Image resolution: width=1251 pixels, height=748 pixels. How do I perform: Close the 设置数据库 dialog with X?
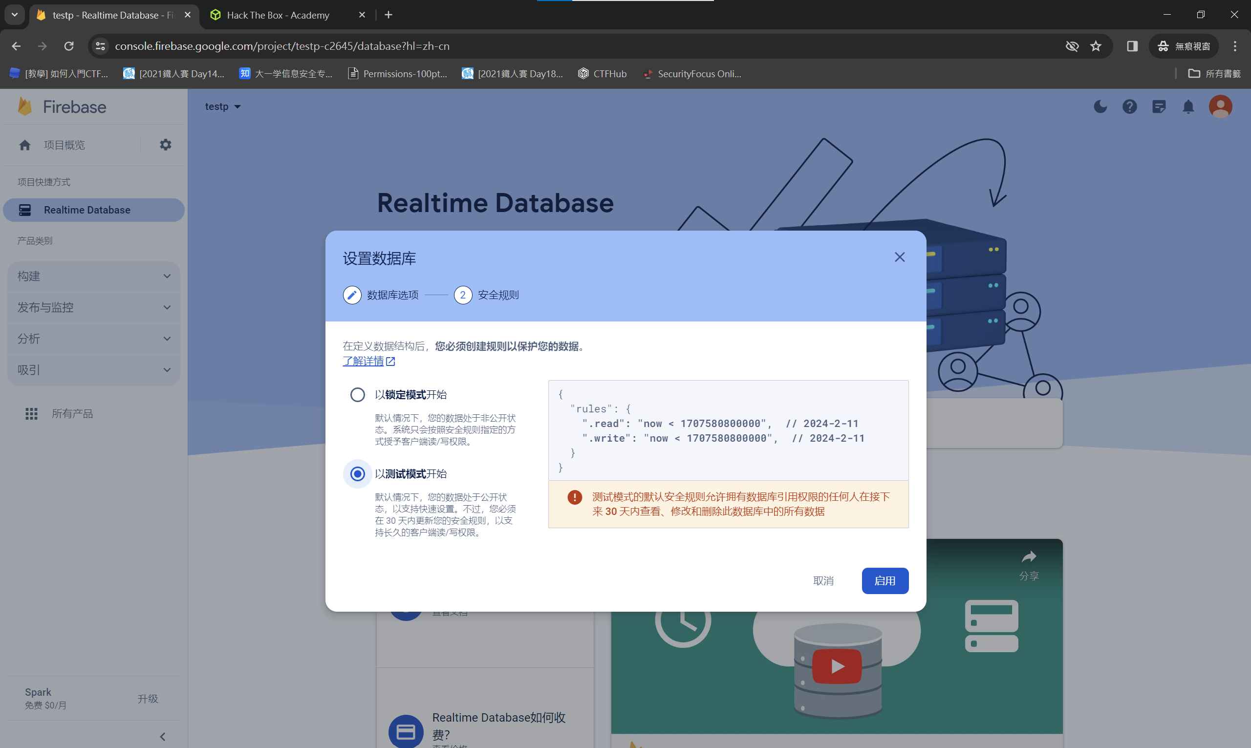[x=899, y=257]
